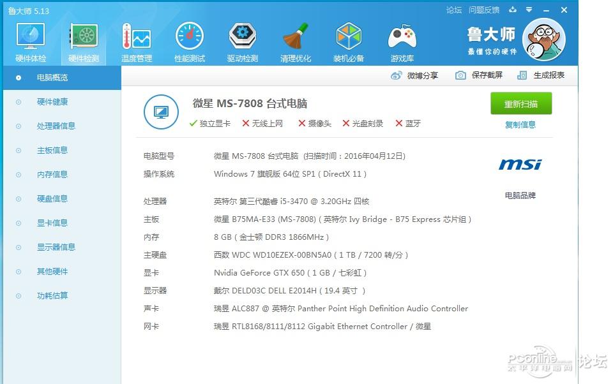The height and width of the screenshot is (384, 613).
Task: Click 保存截屏 save screenshot text
Action: 487,75
